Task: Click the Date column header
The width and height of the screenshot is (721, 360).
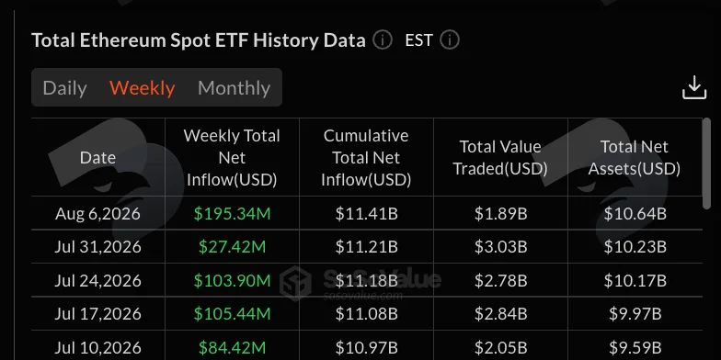Action: (x=97, y=158)
